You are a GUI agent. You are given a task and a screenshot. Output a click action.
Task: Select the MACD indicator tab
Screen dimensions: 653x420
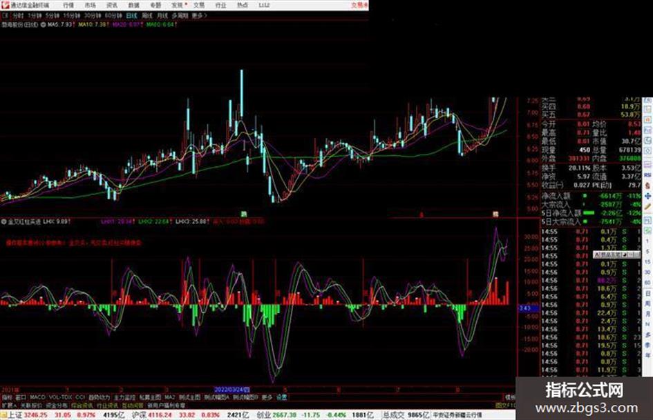(x=37, y=397)
